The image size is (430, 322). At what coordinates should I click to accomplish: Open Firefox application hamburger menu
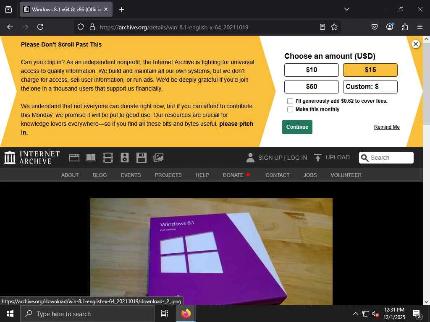coord(420,27)
